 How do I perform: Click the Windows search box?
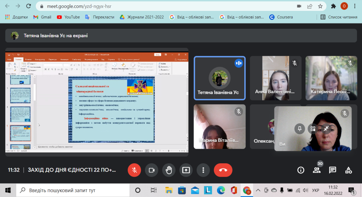73,190
